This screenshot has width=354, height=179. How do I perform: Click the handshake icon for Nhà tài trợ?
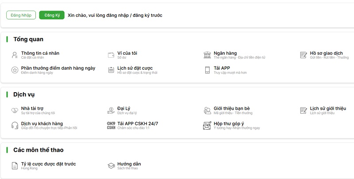click(x=14, y=110)
